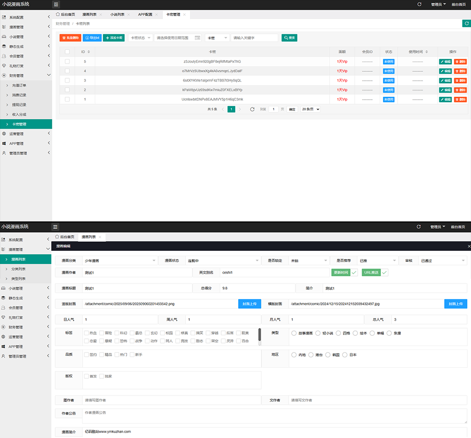This screenshot has height=438, width=471.
Task: Click the 批量删除 trash button
Action: 70,38
